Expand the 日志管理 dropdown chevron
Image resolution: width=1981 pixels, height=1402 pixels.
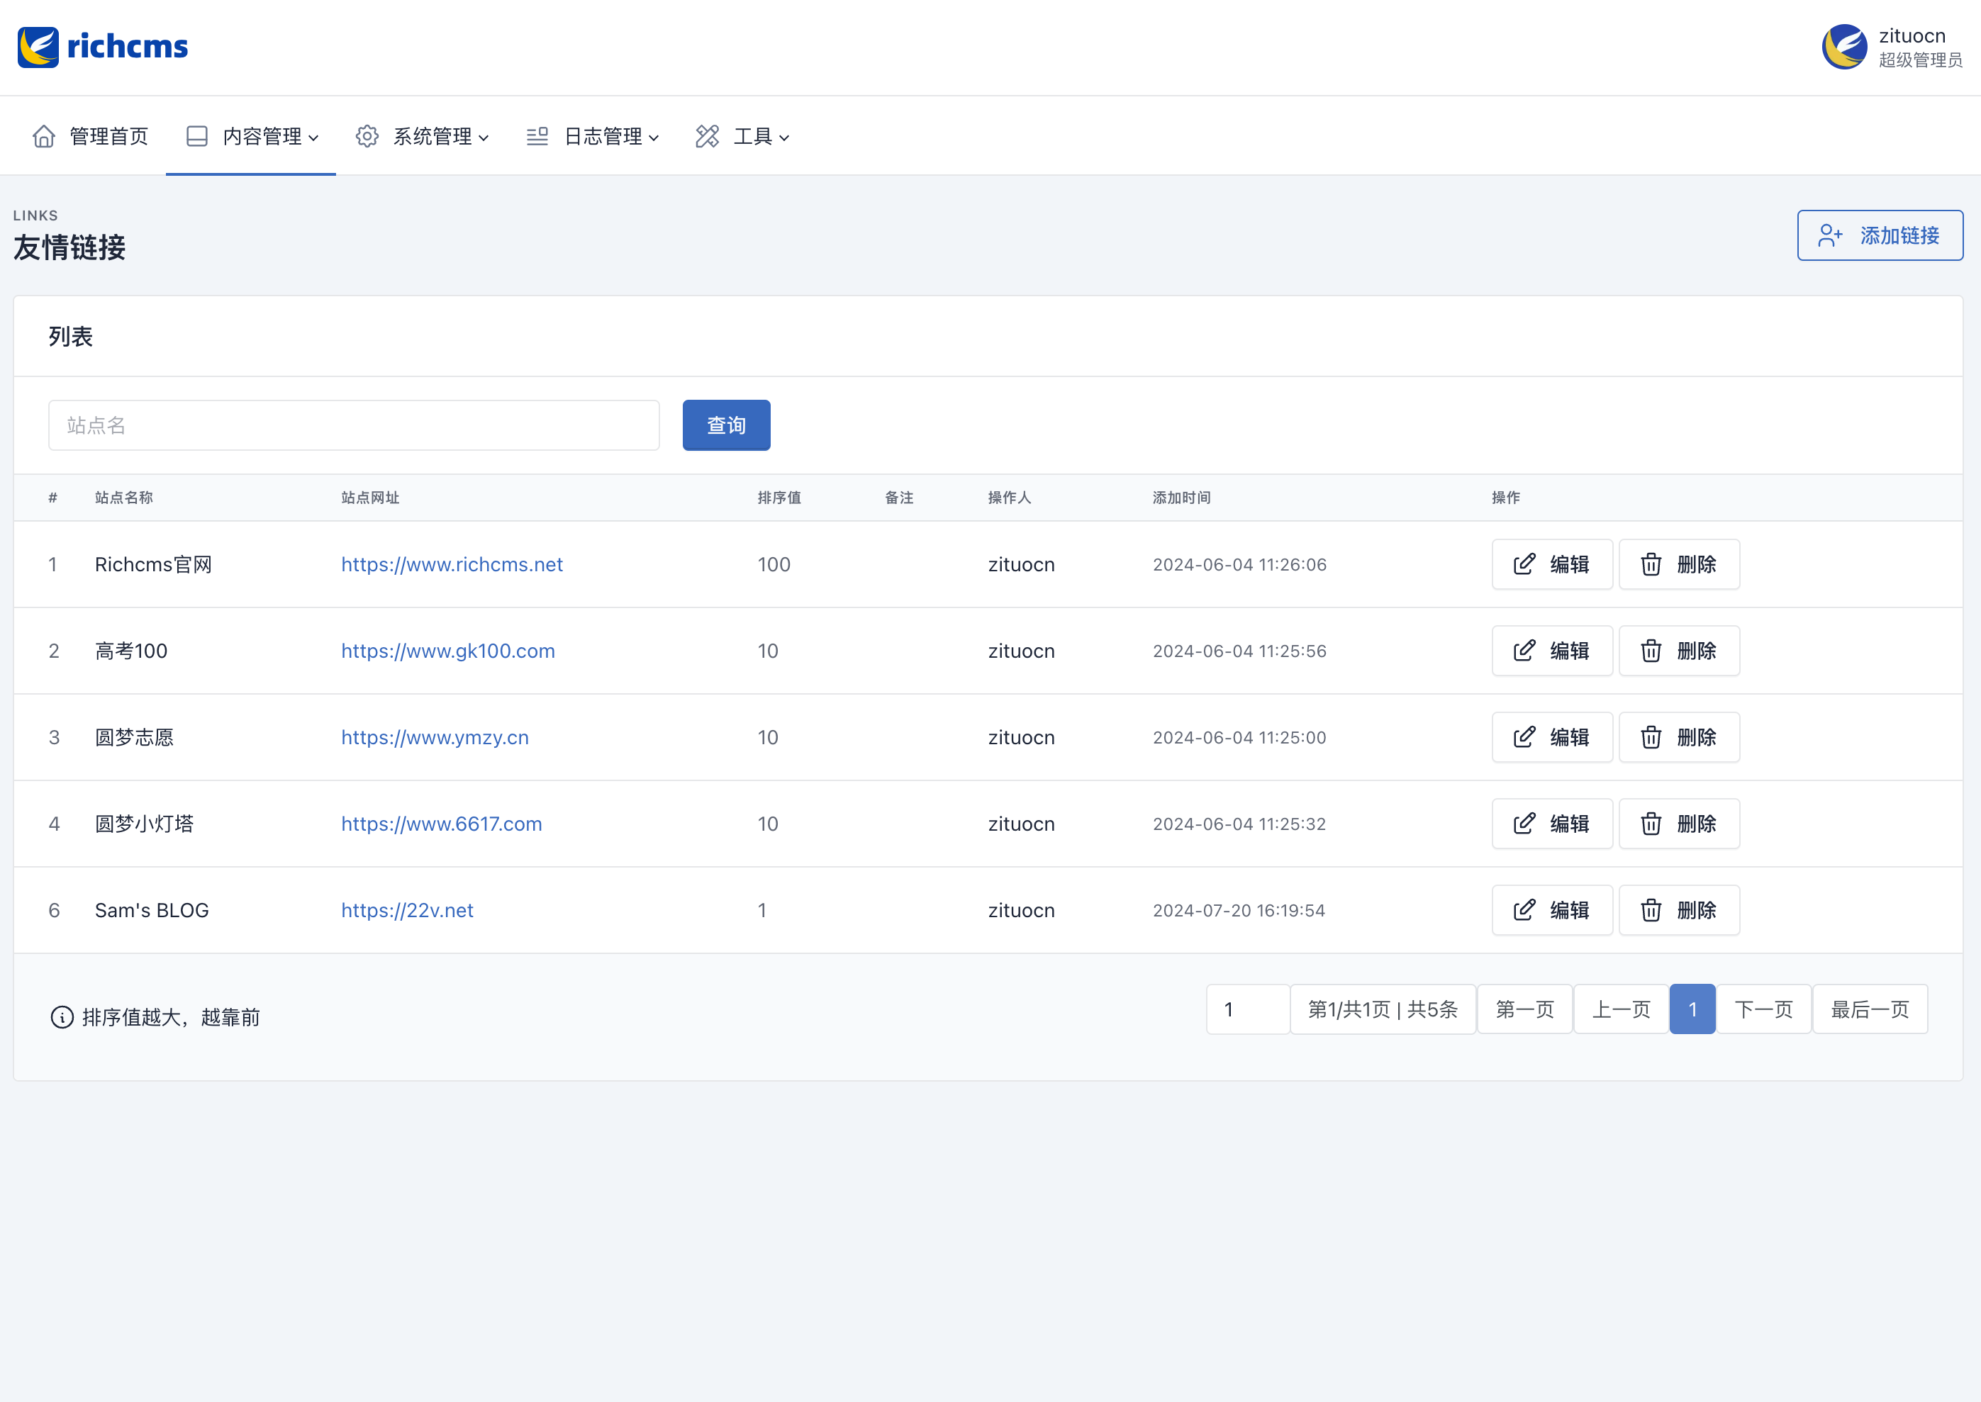coord(654,138)
